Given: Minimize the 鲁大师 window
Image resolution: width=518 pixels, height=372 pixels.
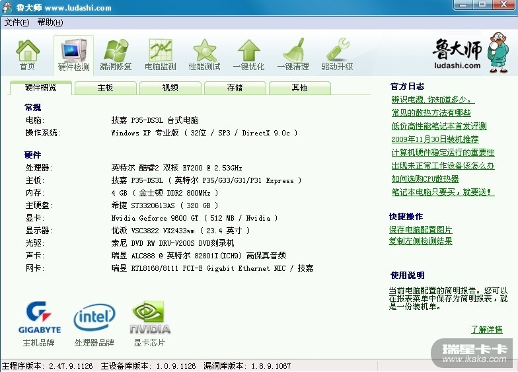Looking at the screenshot, I should pyautogui.click(x=464, y=5).
